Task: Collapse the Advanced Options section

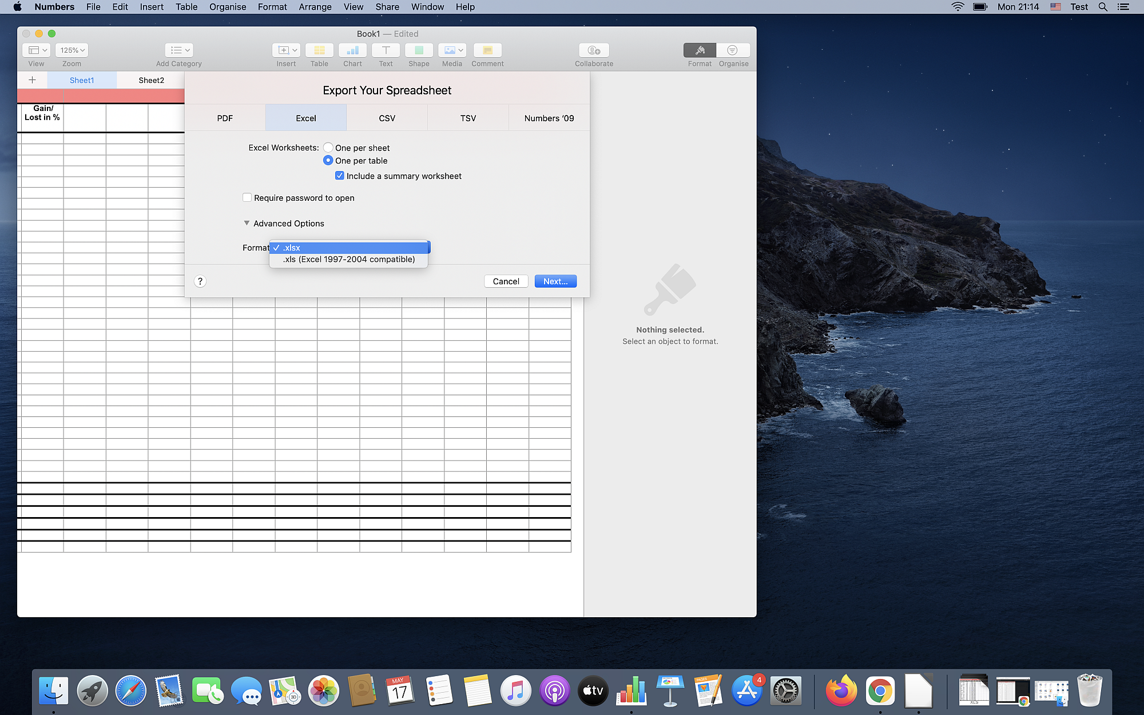Action: pyautogui.click(x=247, y=224)
